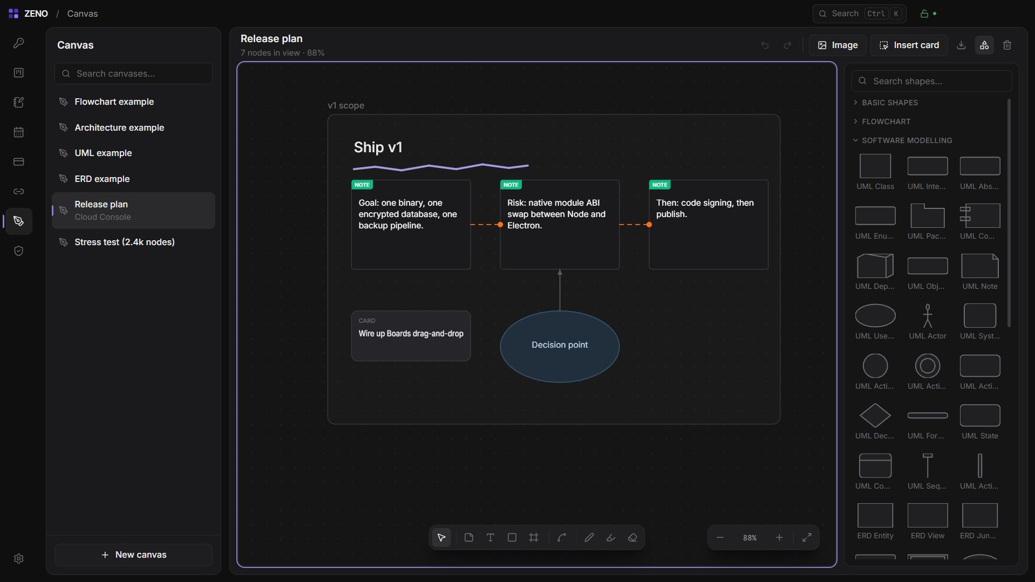Open the ERD example canvas
Image resolution: width=1035 pixels, height=582 pixels.
133,179
